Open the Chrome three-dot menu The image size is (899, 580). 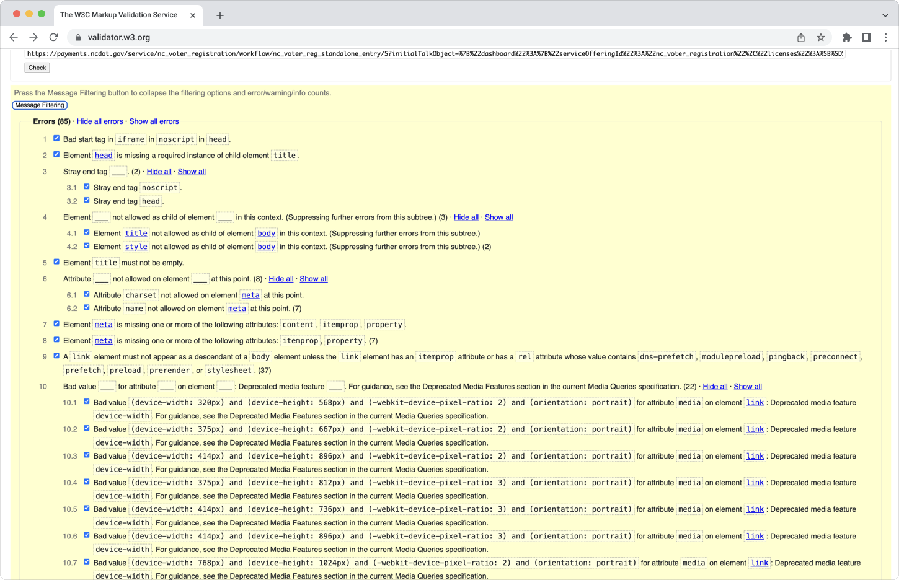click(x=885, y=37)
